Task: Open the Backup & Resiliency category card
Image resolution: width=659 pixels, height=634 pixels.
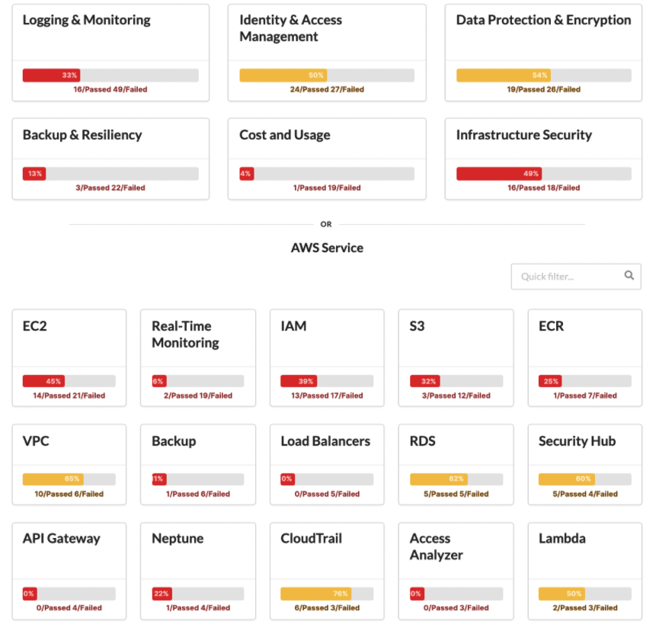Action: coord(110,158)
